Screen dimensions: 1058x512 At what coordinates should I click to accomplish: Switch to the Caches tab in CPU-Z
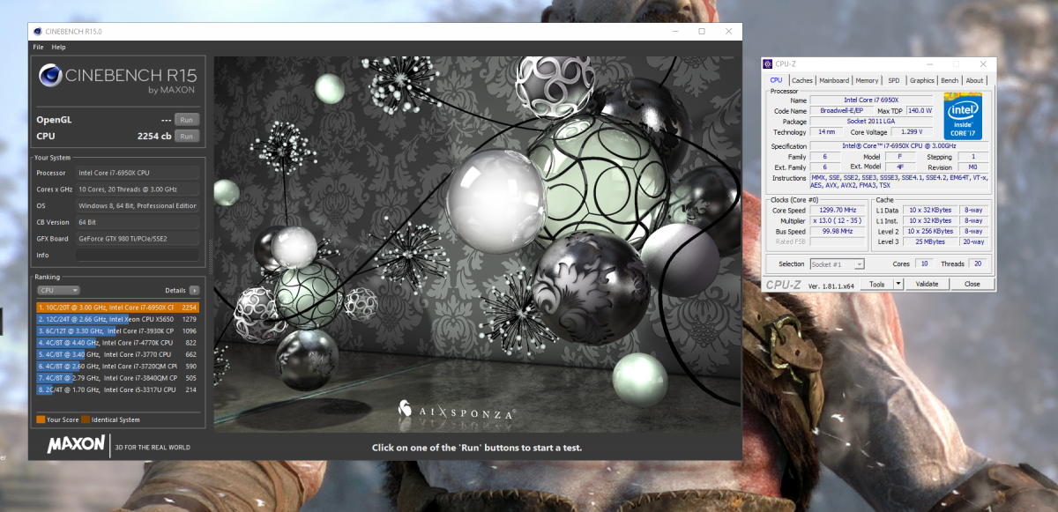tap(802, 80)
